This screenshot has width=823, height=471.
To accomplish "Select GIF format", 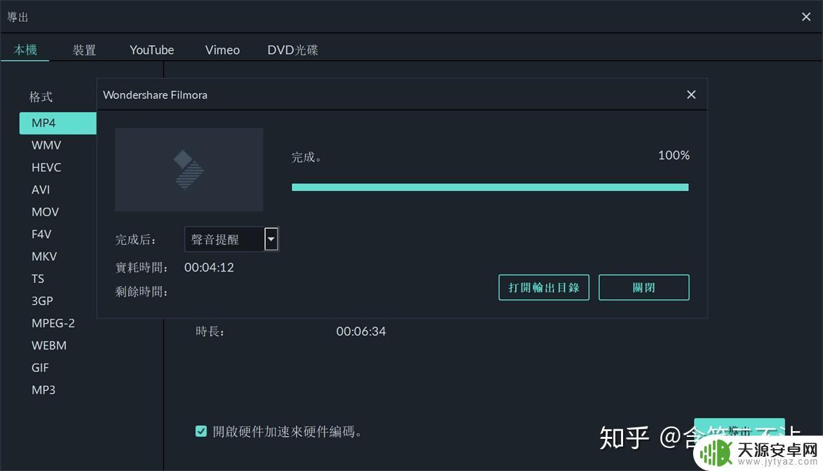I will [41, 367].
